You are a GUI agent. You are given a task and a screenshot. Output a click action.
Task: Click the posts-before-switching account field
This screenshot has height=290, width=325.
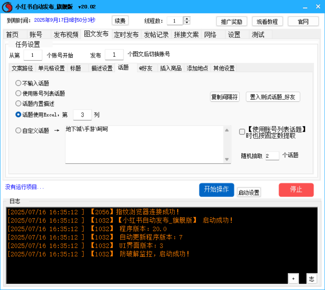coord(114,55)
